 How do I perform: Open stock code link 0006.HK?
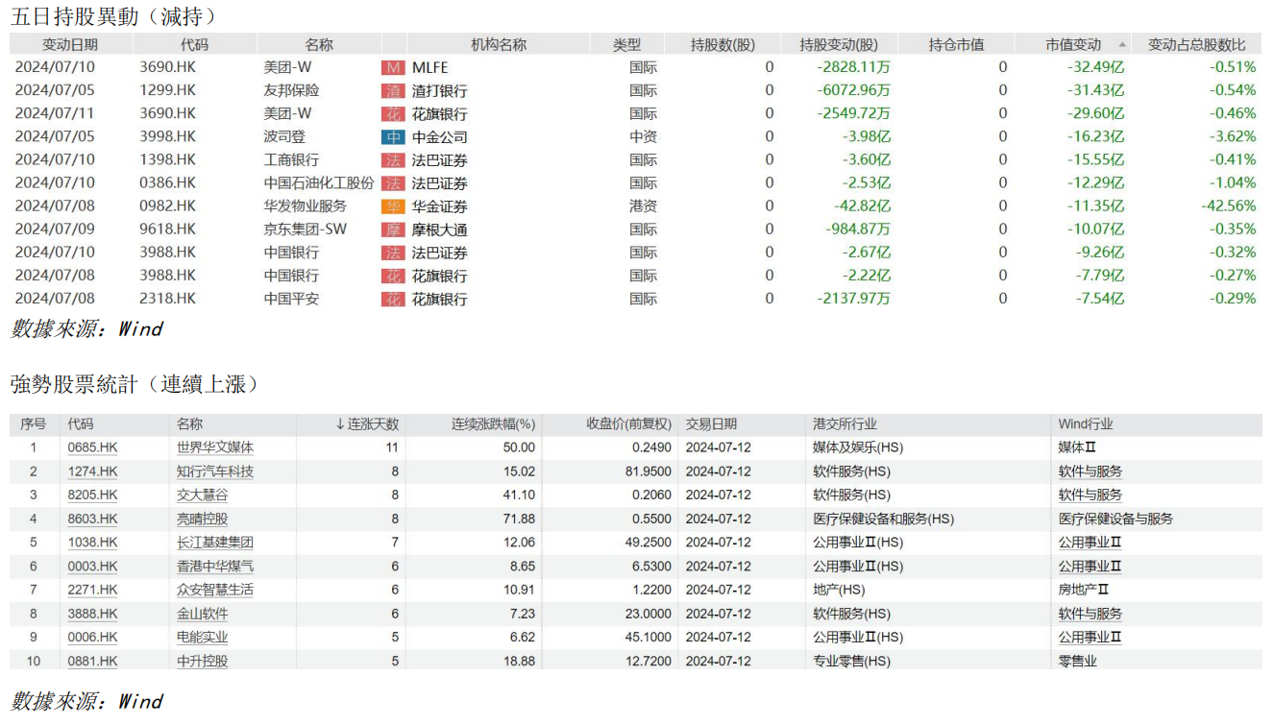coord(92,638)
